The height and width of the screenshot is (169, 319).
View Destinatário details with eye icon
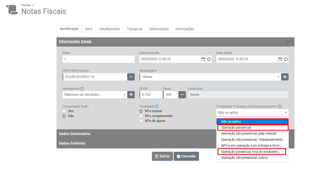point(285,77)
